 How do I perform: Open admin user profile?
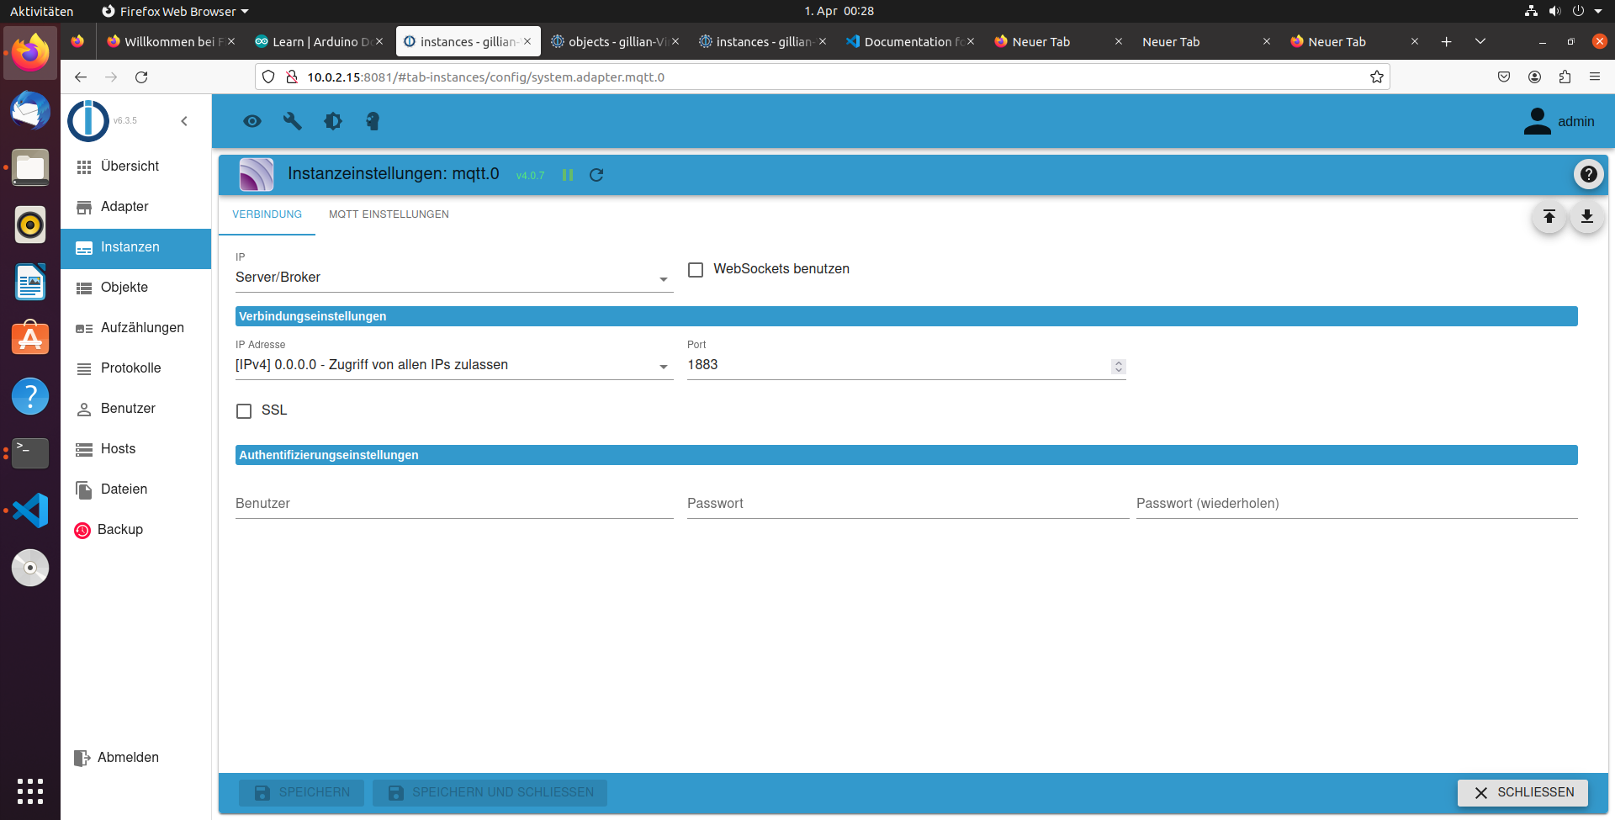coord(1559,121)
